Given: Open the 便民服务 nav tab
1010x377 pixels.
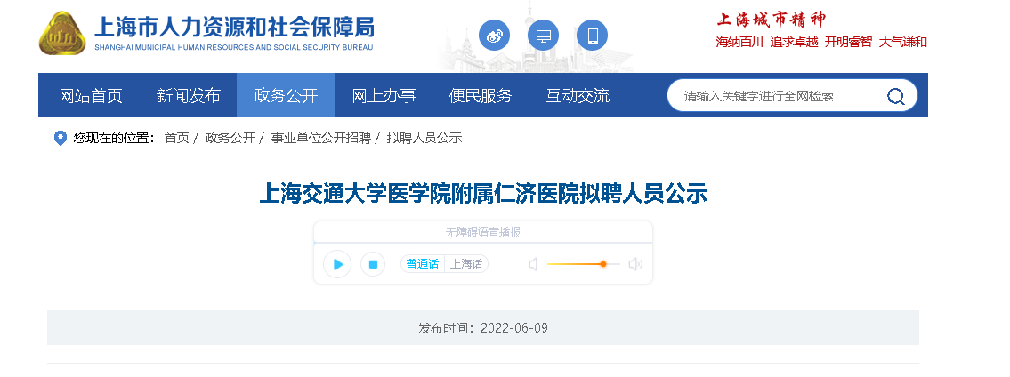Looking at the screenshot, I should (481, 95).
